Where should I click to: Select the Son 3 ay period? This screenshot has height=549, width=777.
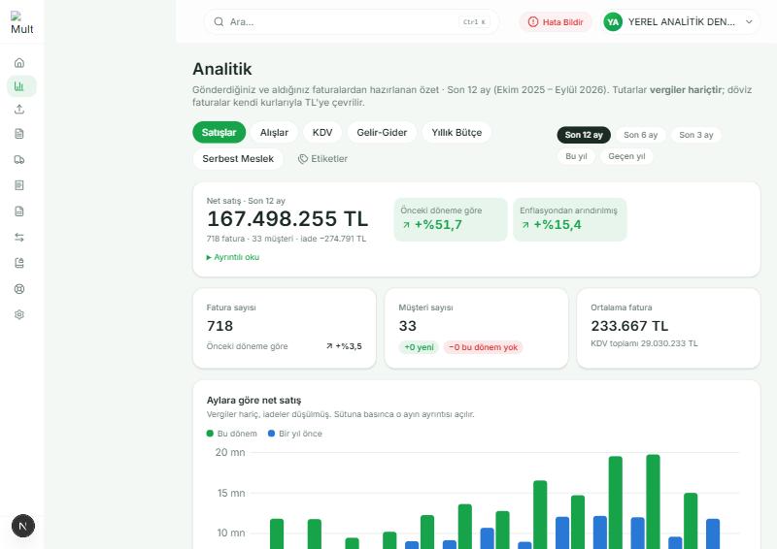coord(695,135)
